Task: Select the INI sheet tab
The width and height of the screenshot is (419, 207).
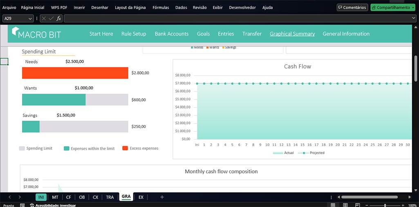Action: click(x=41, y=197)
